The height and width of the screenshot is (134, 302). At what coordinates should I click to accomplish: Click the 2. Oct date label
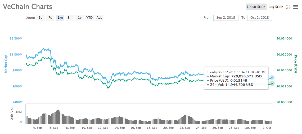pyautogui.click(x=267, y=127)
